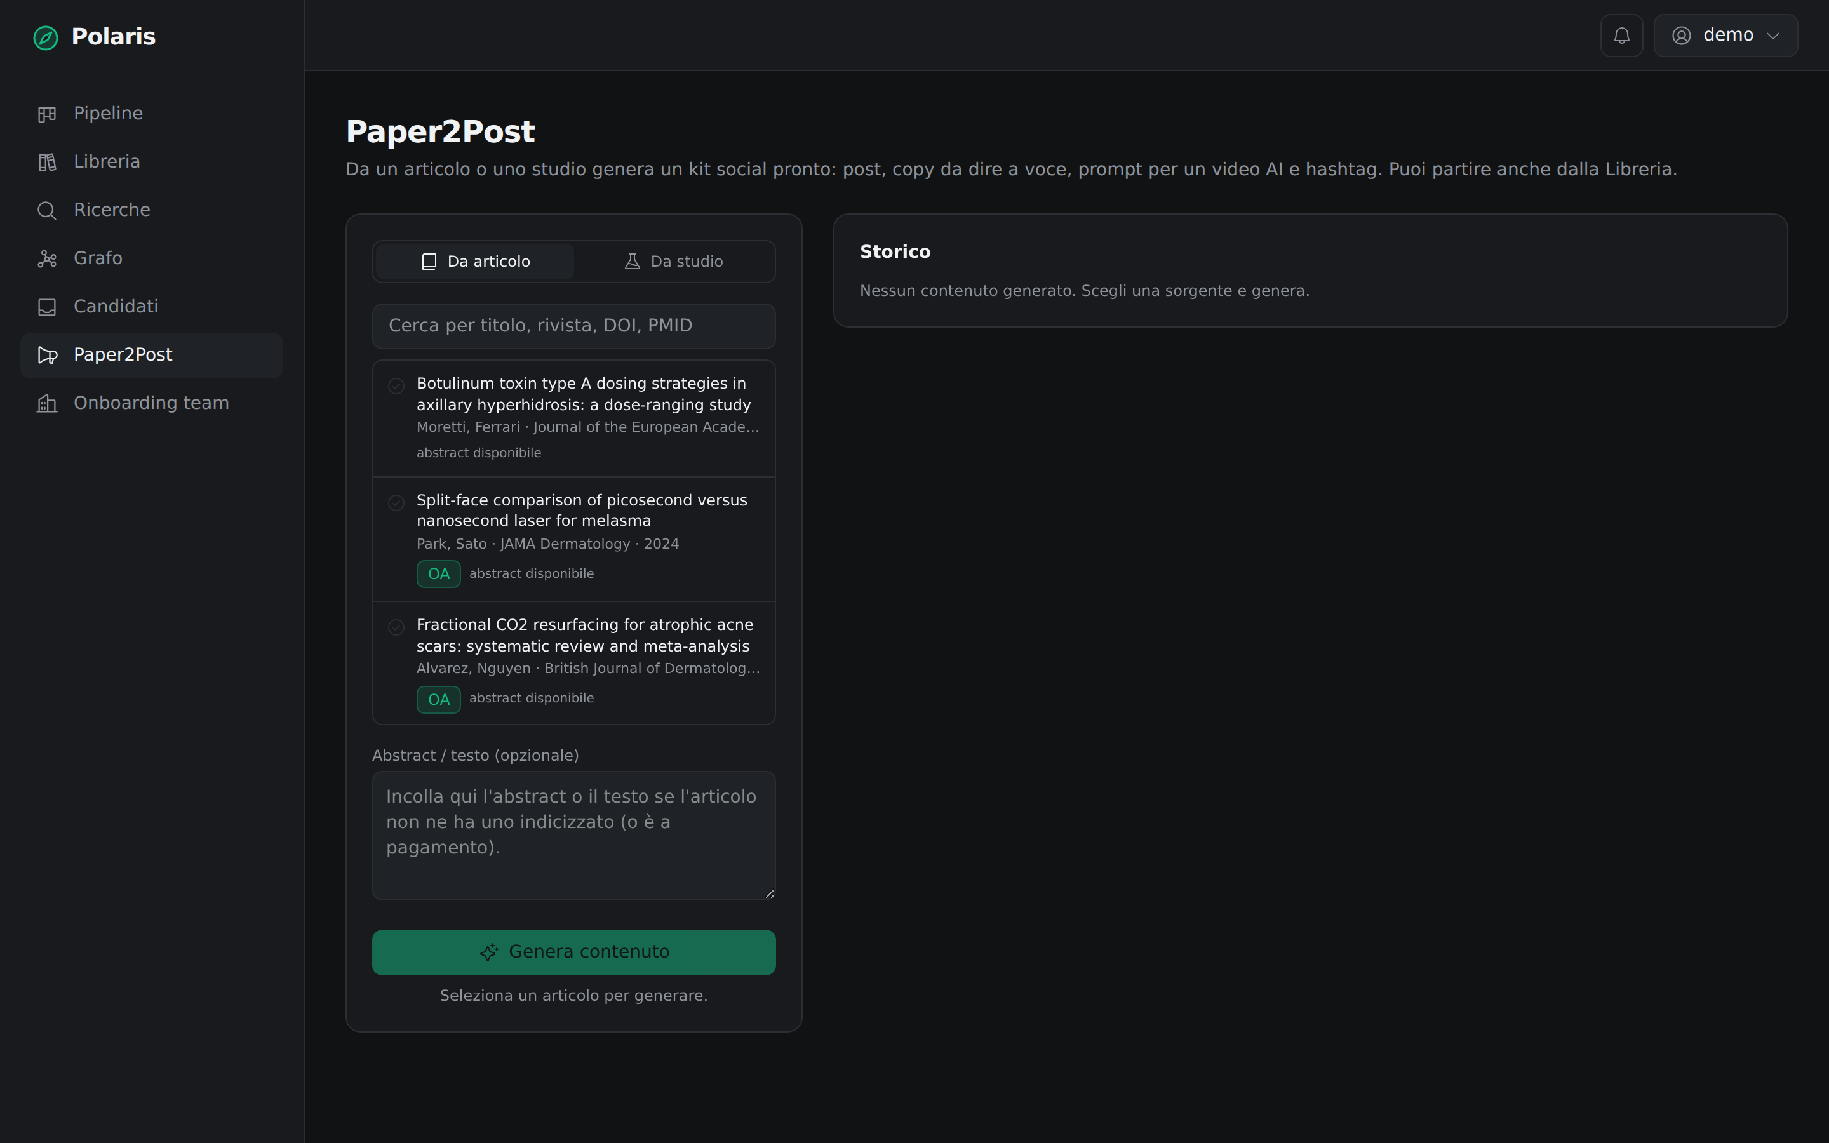Click the demo account button
Screen dimensions: 1829x1143
[x=1725, y=36]
